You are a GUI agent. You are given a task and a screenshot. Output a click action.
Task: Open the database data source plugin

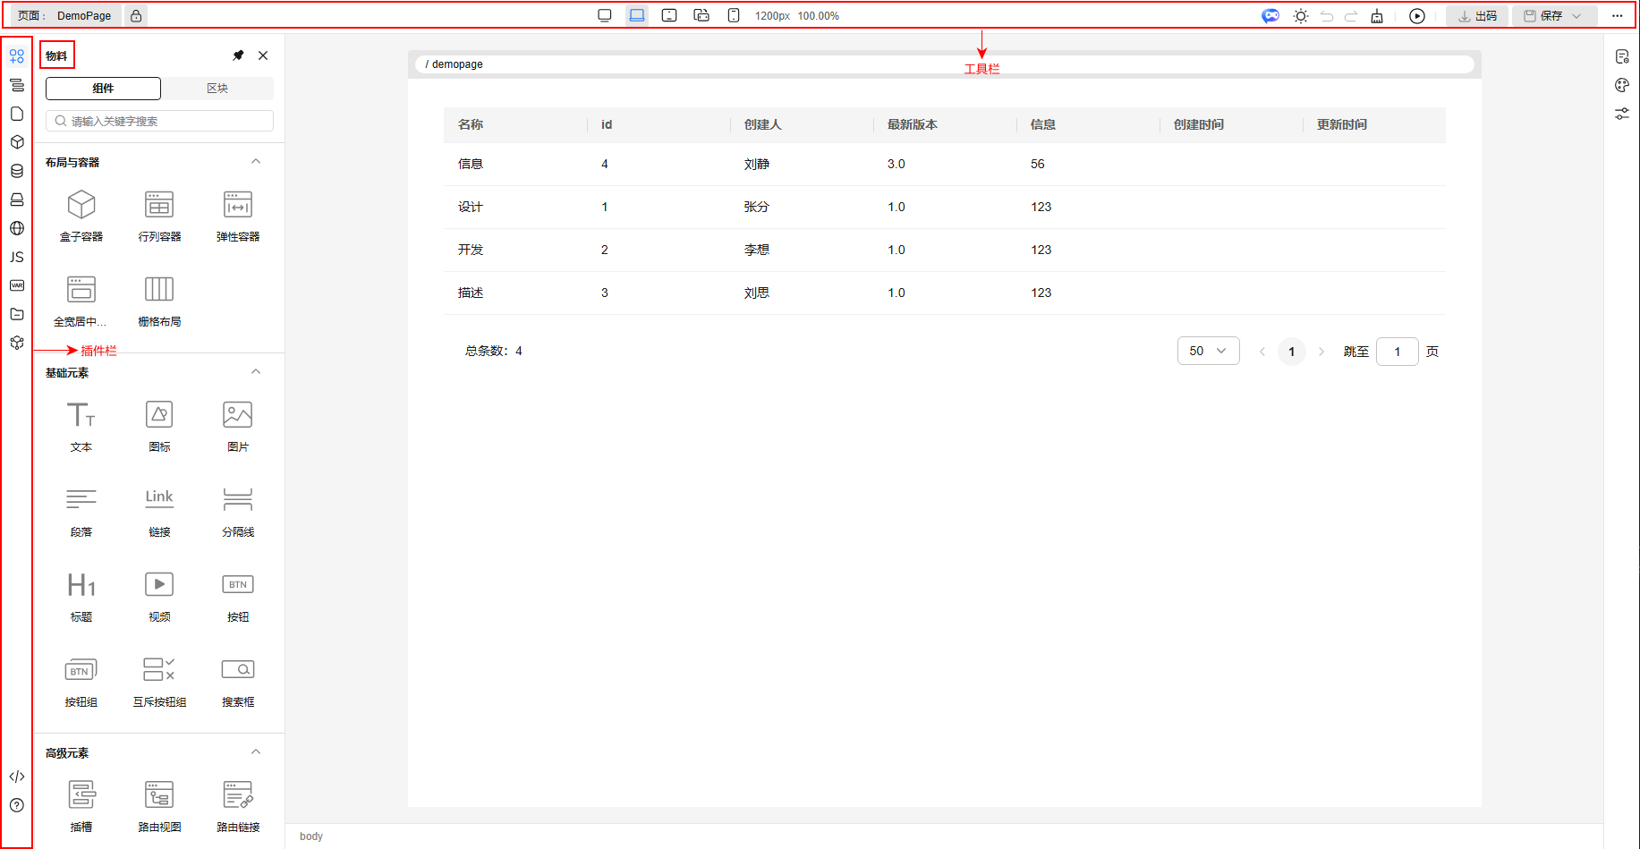pos(17,171)
